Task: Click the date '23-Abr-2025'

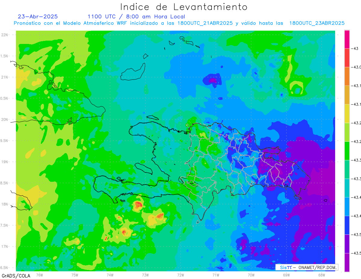Action: (x=38, y=17)
